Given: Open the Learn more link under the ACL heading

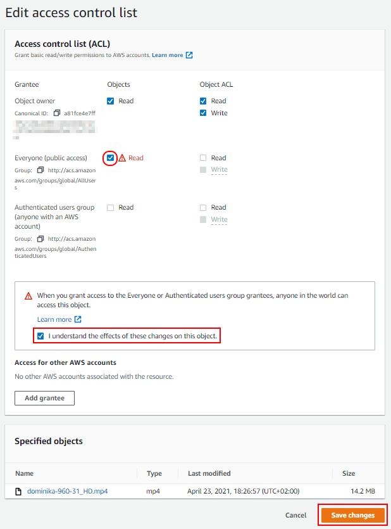Looking at the screenshot, I should pos(168,55).
